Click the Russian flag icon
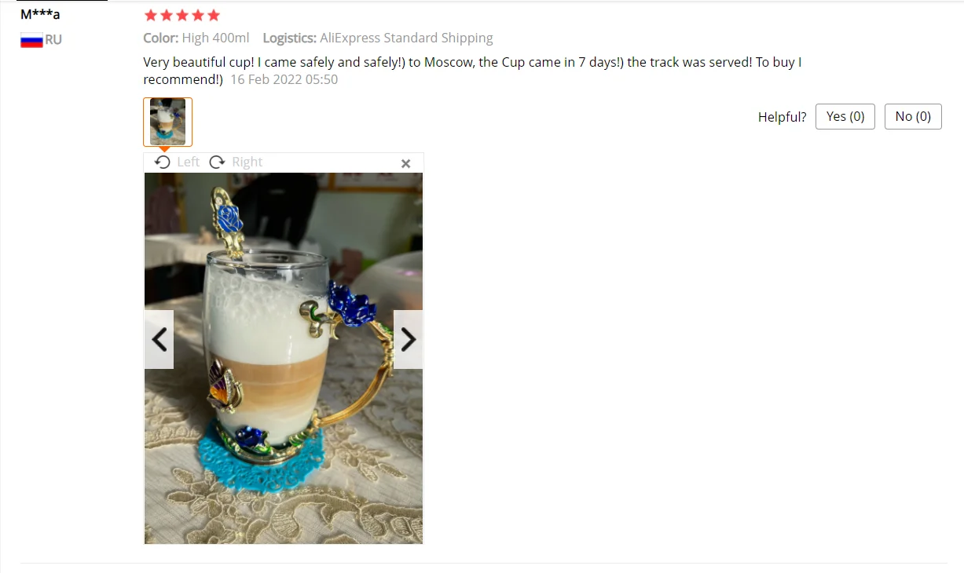The width and height of the screenshot is (964, 573). [31, 40]
